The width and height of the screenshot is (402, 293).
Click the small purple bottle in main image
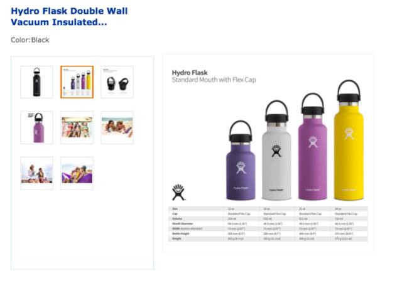click(x=241, y=161)
